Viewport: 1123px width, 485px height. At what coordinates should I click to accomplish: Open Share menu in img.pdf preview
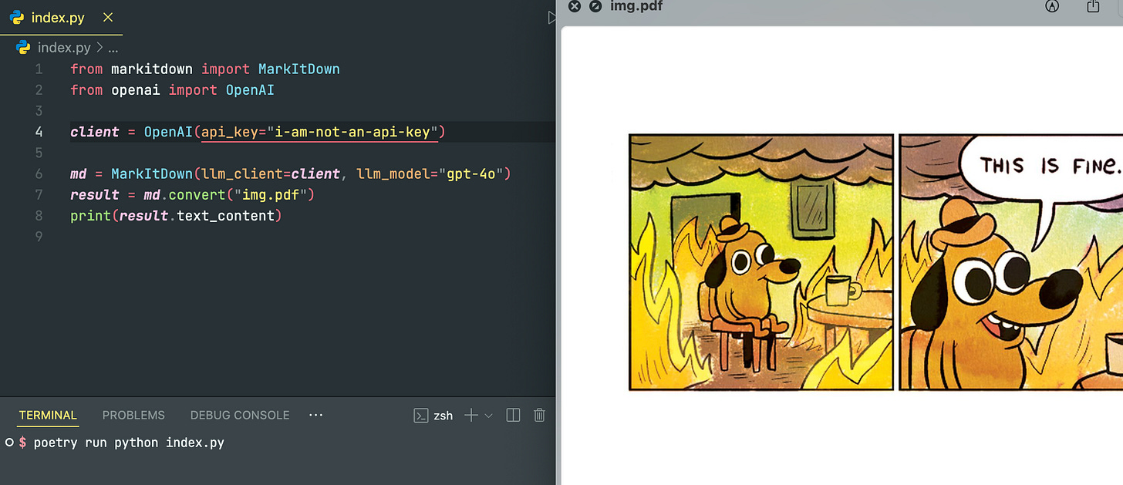point(1092,6)
